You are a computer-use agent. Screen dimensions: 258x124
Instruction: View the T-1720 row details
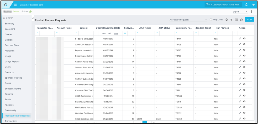(x=244, y=50)
